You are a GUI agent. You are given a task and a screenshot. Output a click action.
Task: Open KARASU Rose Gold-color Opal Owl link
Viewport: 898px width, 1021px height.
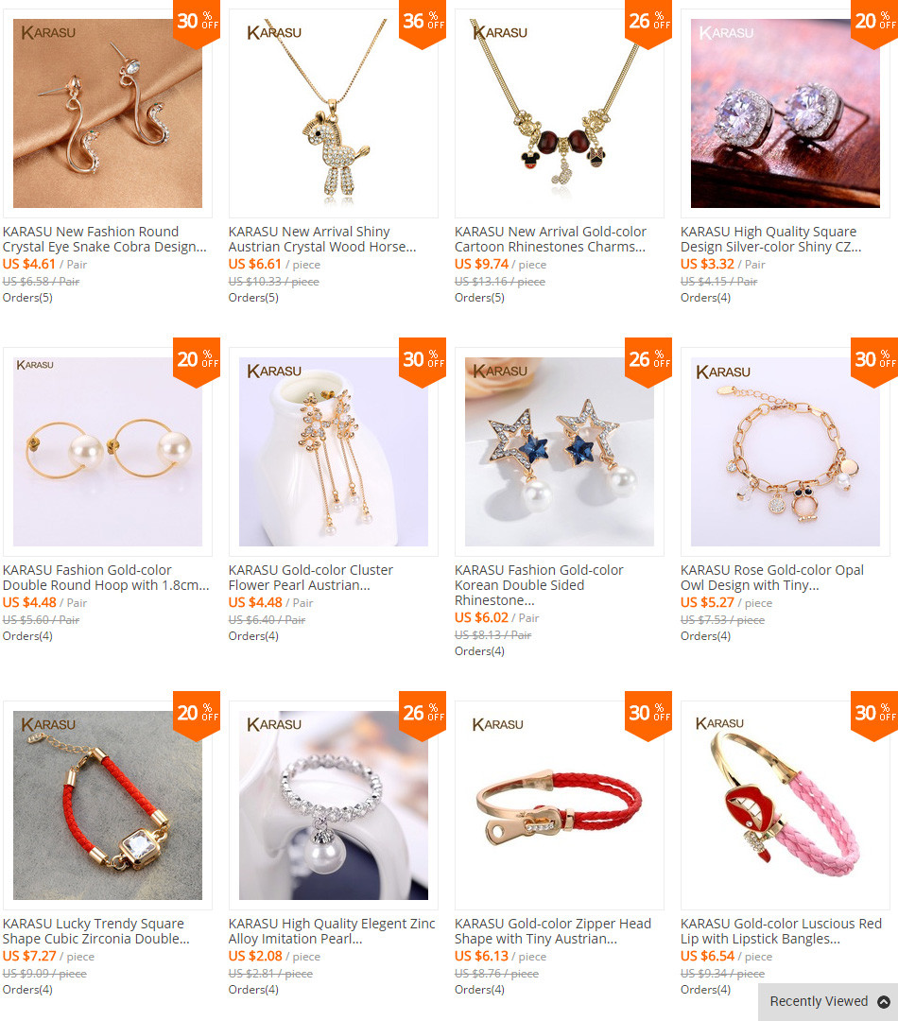coord(772,578)
